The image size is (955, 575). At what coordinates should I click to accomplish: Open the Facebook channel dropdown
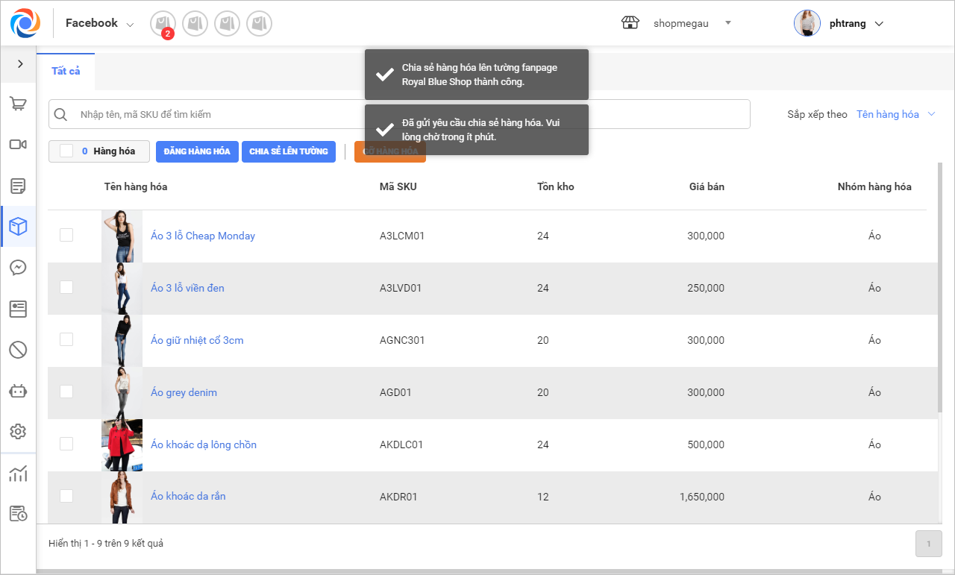tap(100, 24)
